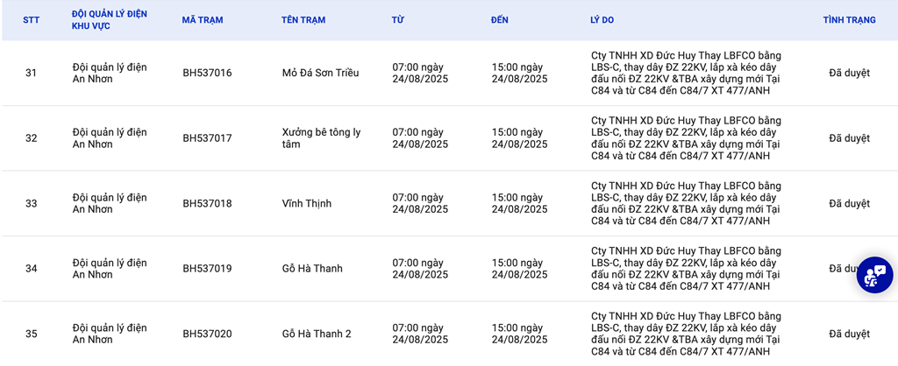Click the ĐẾN column header
This screenshot has width=898, height=366.
click(x=500, y=20)
